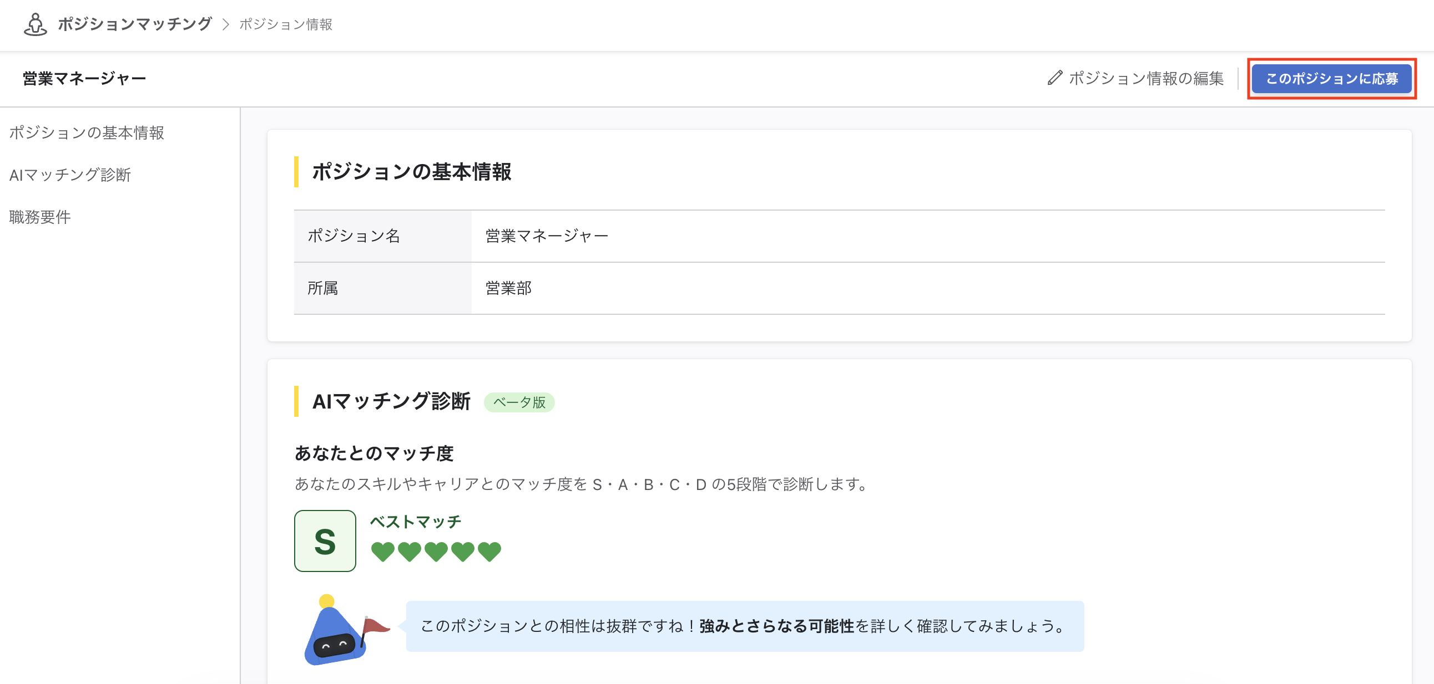This screenshot has width=1434, height=684.
Task: Click the ポジションマッチング logo icon
Action: [36, 24]
